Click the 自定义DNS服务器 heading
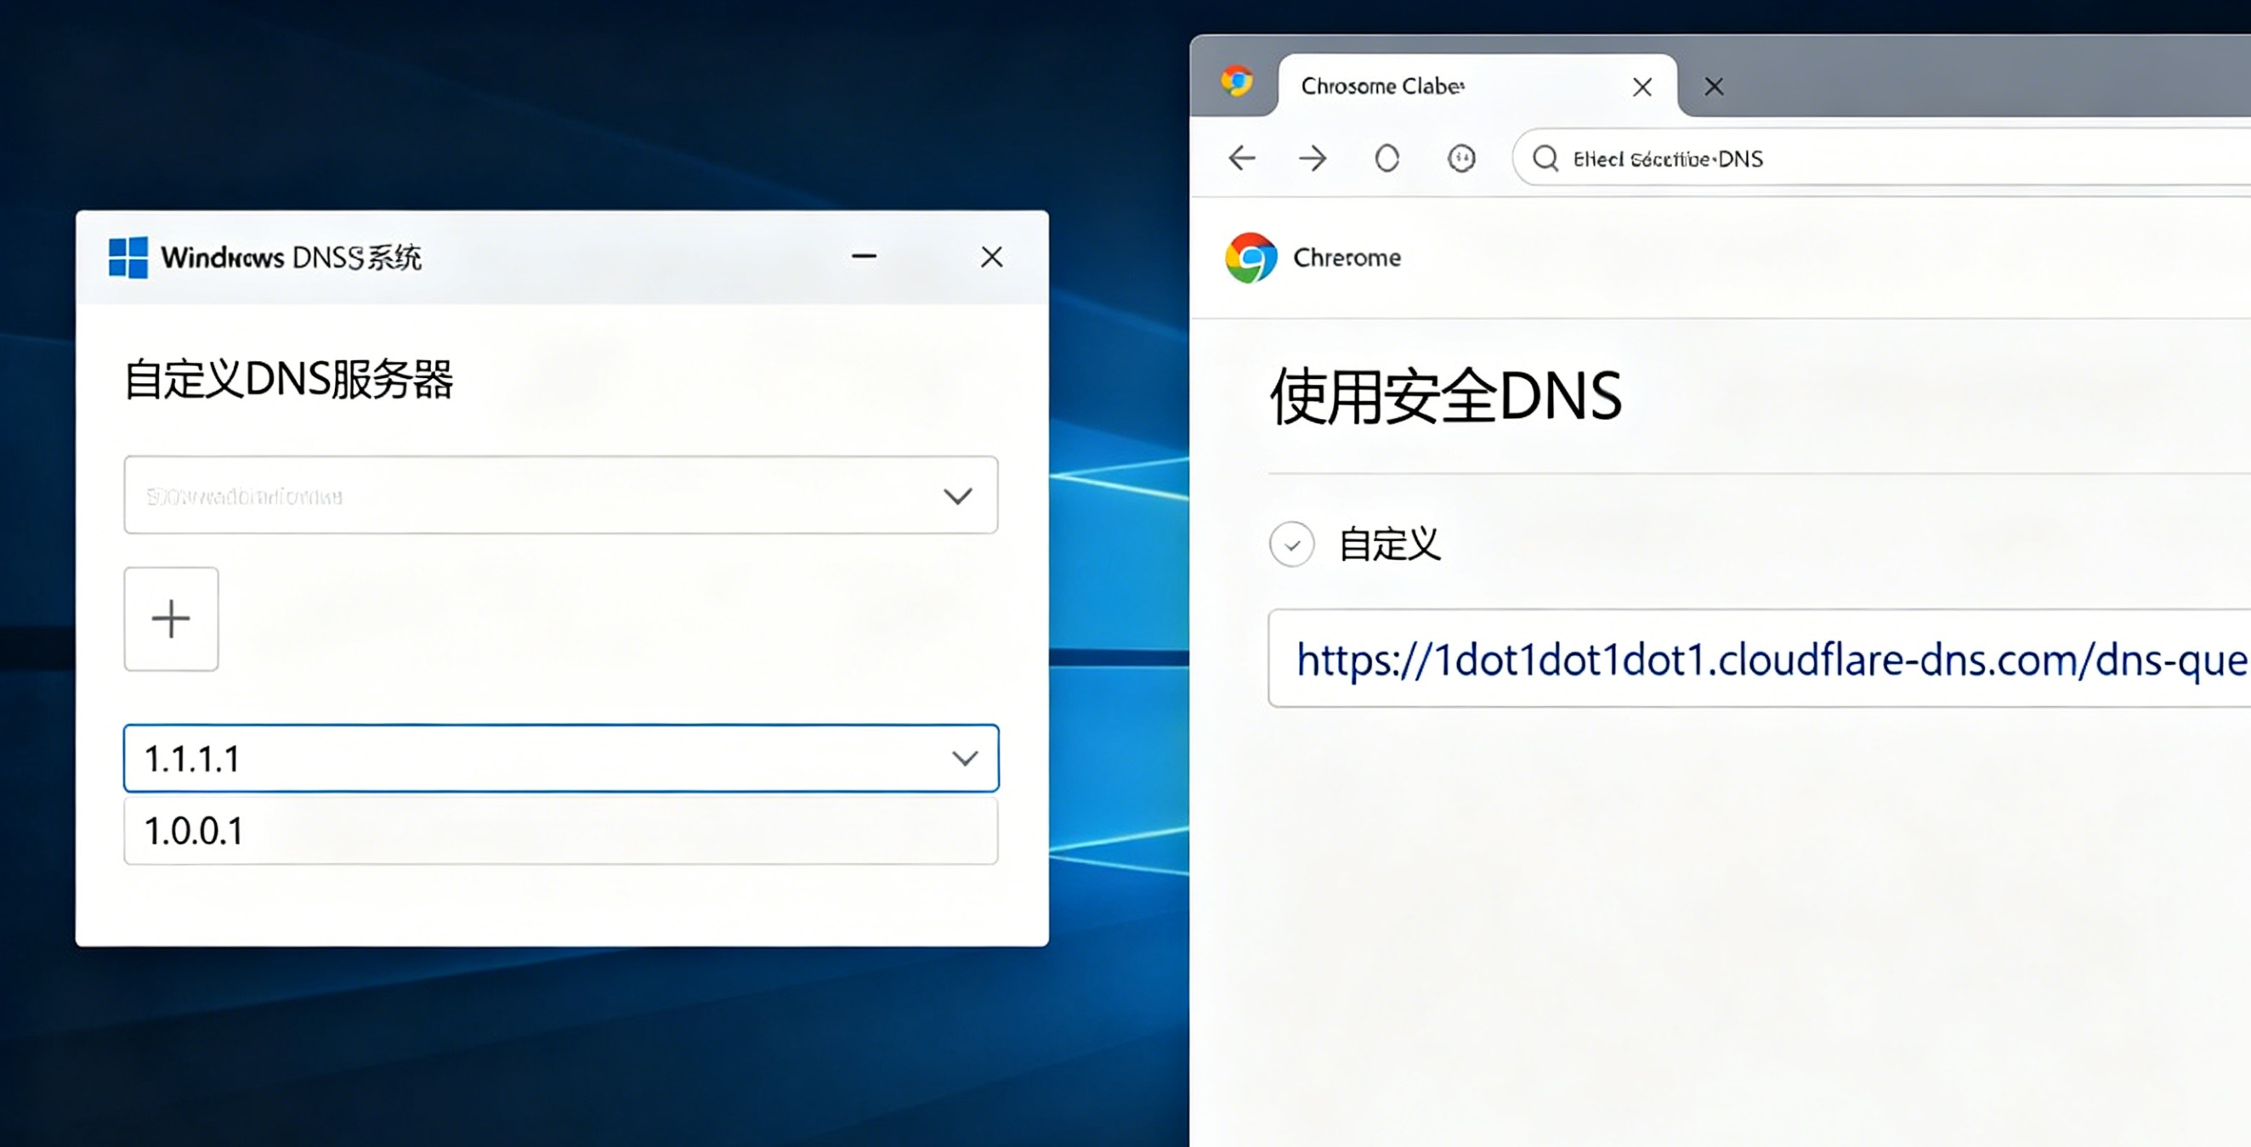Viewport: 2251px width, 1147px height. pos(289,380)
